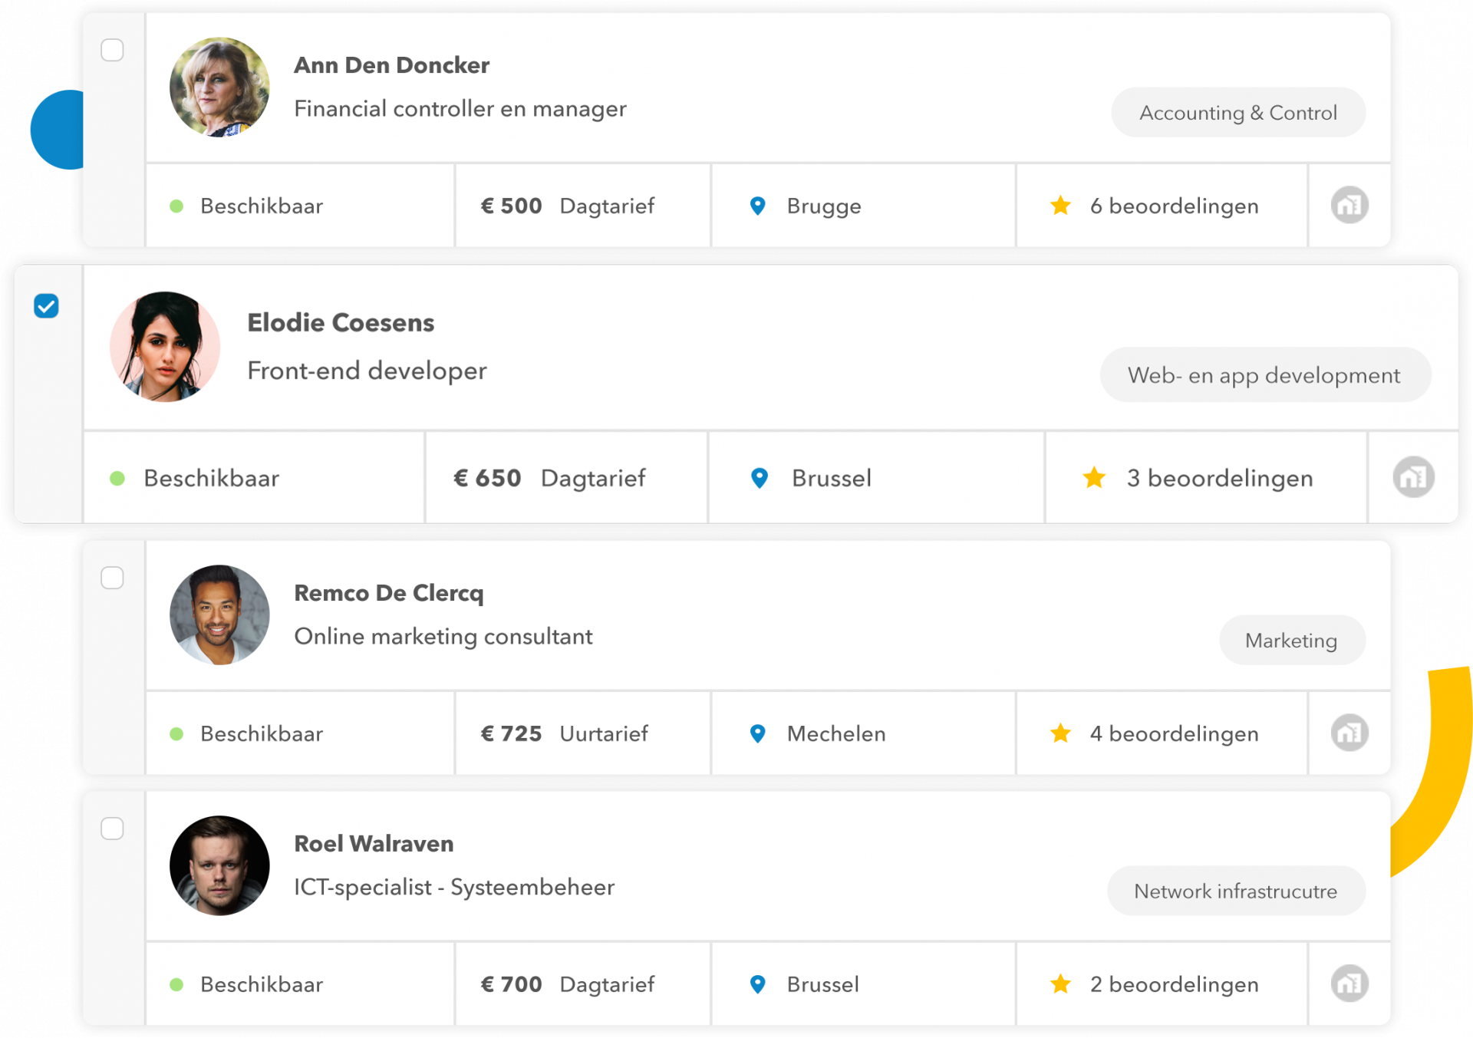
Task: Check the checkbox for Ann Den Doncker
Action: point(112,50)
